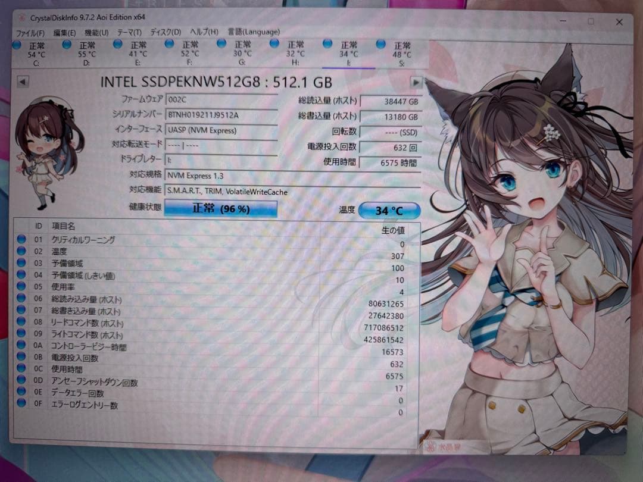
Task: Click status icon of row 06 総読み込み量
Action: [x=21, y=298]
